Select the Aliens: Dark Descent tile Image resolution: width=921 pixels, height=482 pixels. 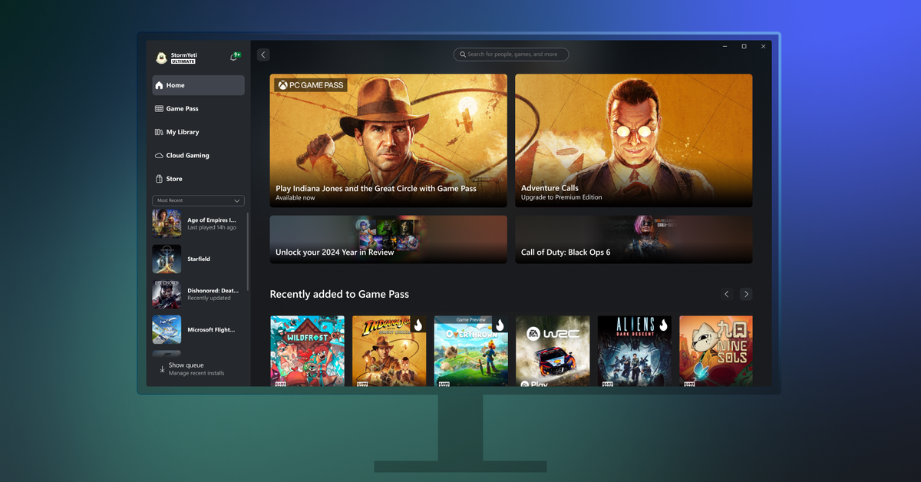tap(634, 350)
